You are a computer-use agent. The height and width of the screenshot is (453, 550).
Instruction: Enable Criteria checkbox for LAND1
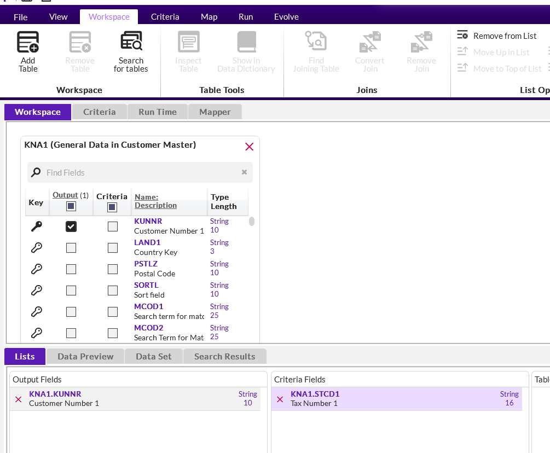coord(113,248)
